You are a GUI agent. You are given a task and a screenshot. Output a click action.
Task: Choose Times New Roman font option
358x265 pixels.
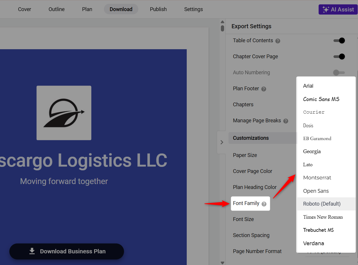coord(326,217)
